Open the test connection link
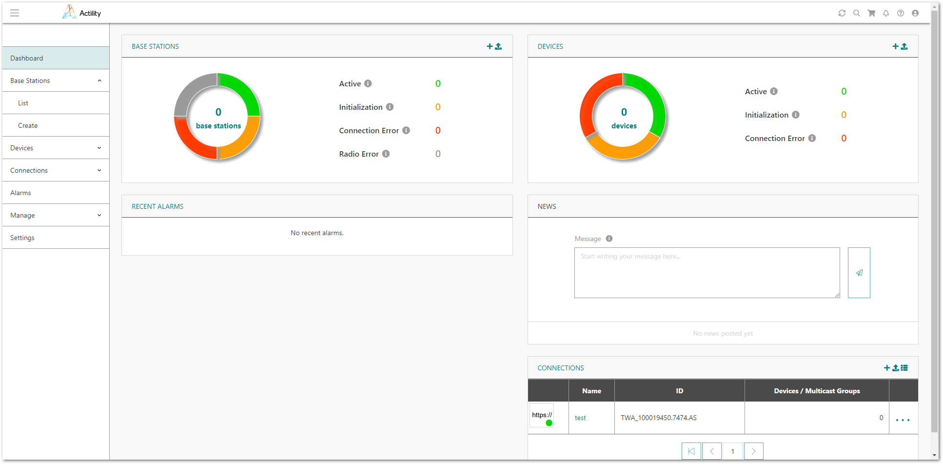 [580, 418]
